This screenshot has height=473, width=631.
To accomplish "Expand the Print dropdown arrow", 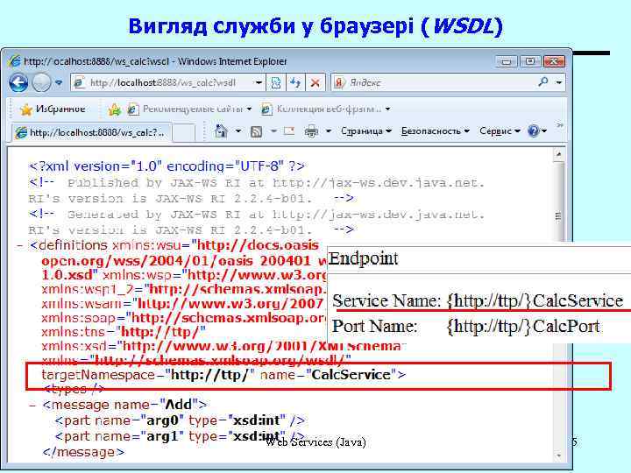I will click(x=329, y=131).
